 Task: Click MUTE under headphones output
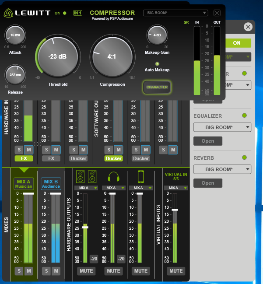click(114, 271)
